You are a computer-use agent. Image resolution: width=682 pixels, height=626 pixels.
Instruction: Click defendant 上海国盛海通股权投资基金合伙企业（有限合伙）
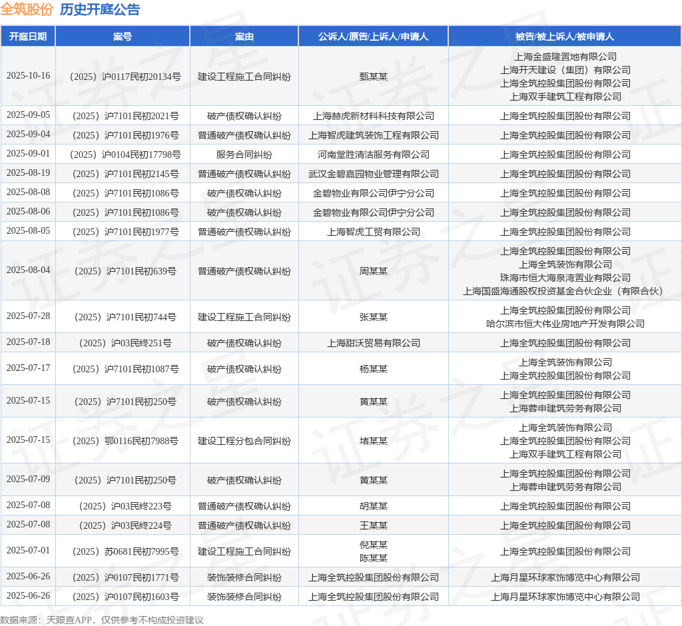(x=565, y=291)
